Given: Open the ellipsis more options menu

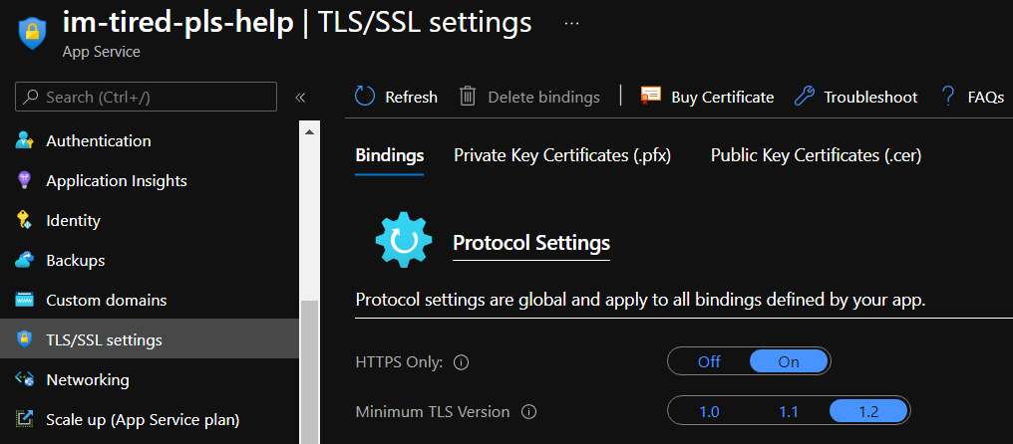Looking at the screenshot, I should tap(571, 23).
